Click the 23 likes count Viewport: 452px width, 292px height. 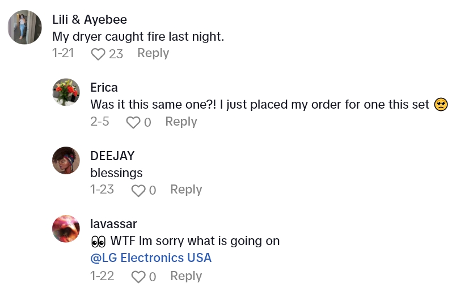tap(116, 54)
